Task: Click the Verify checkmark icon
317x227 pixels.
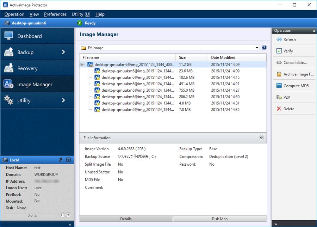Action: pos(279,51)
